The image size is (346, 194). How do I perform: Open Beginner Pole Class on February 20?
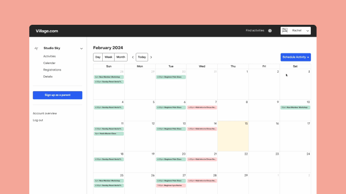[171, 160]
